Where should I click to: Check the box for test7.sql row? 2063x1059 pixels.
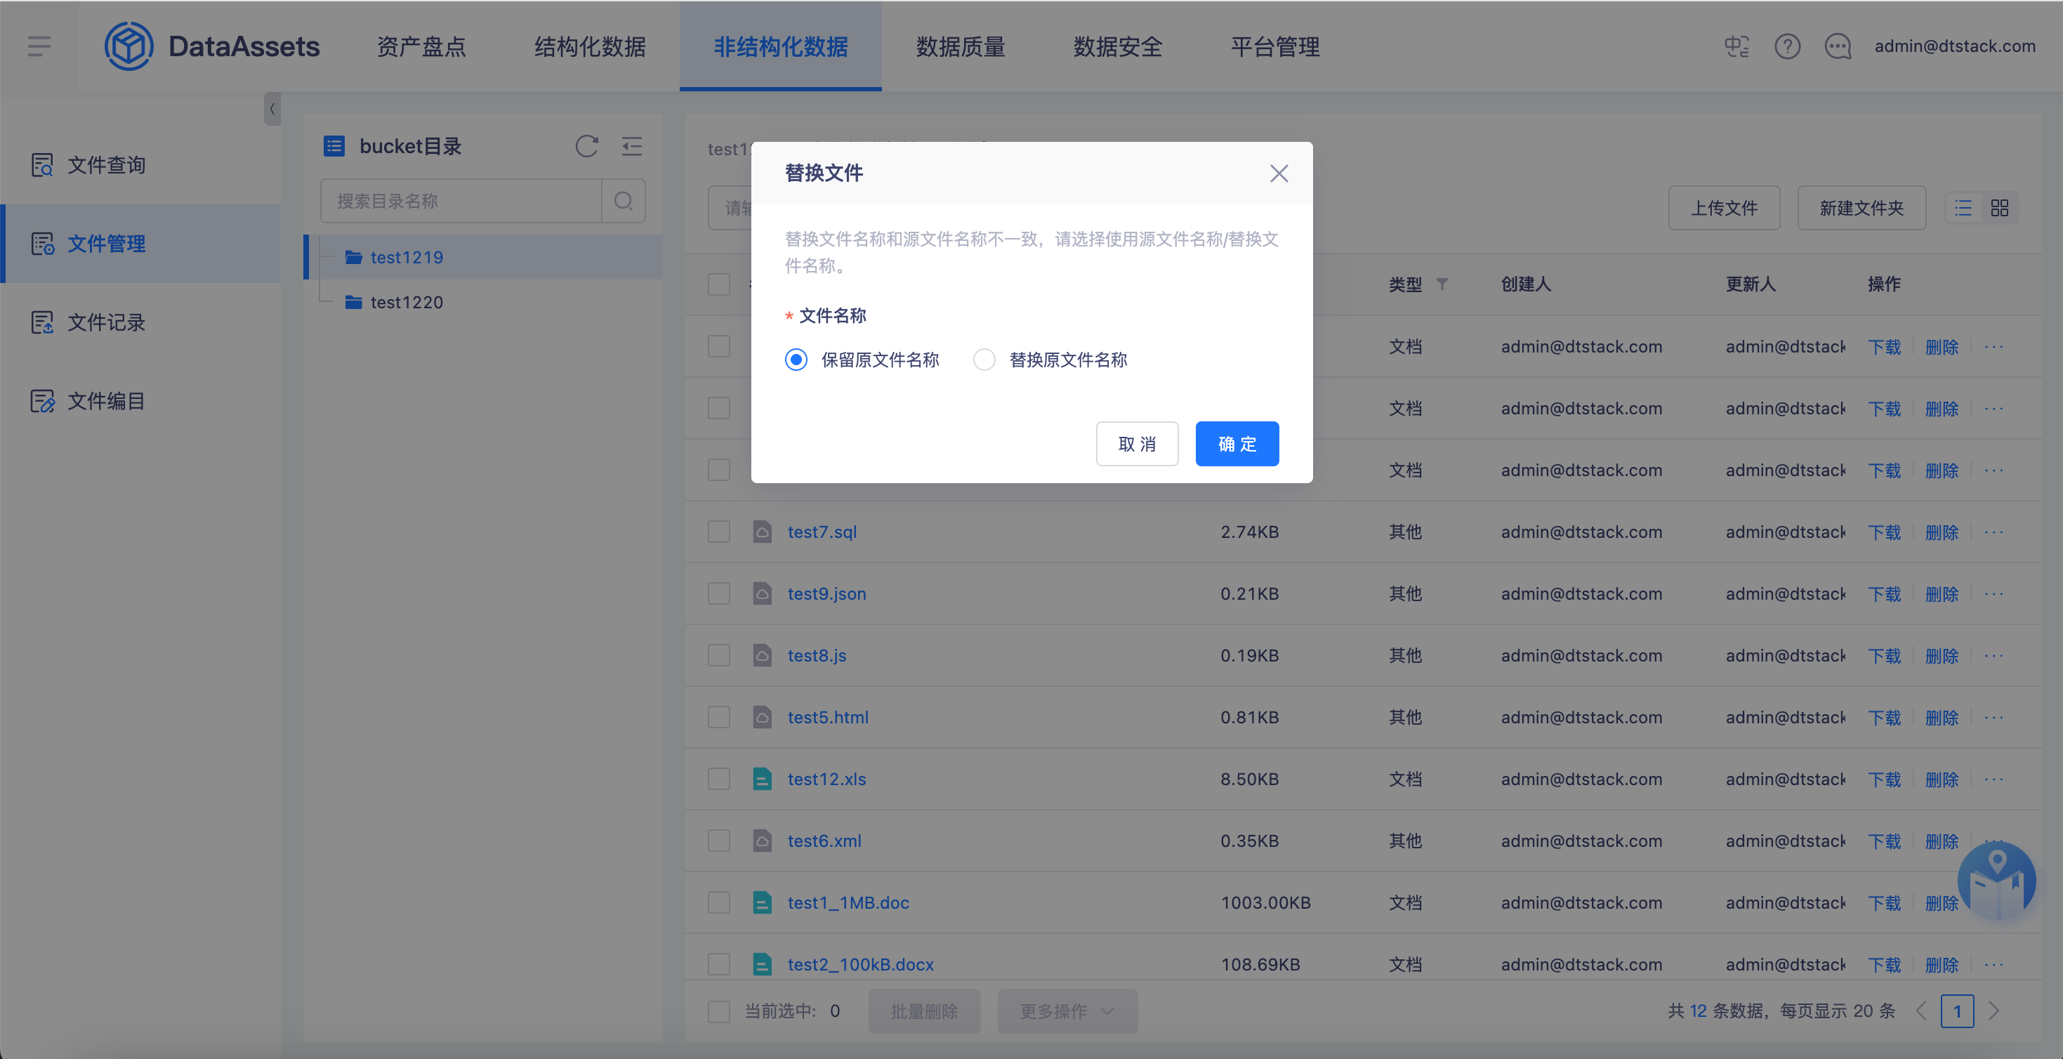click(x=718, y=532)
